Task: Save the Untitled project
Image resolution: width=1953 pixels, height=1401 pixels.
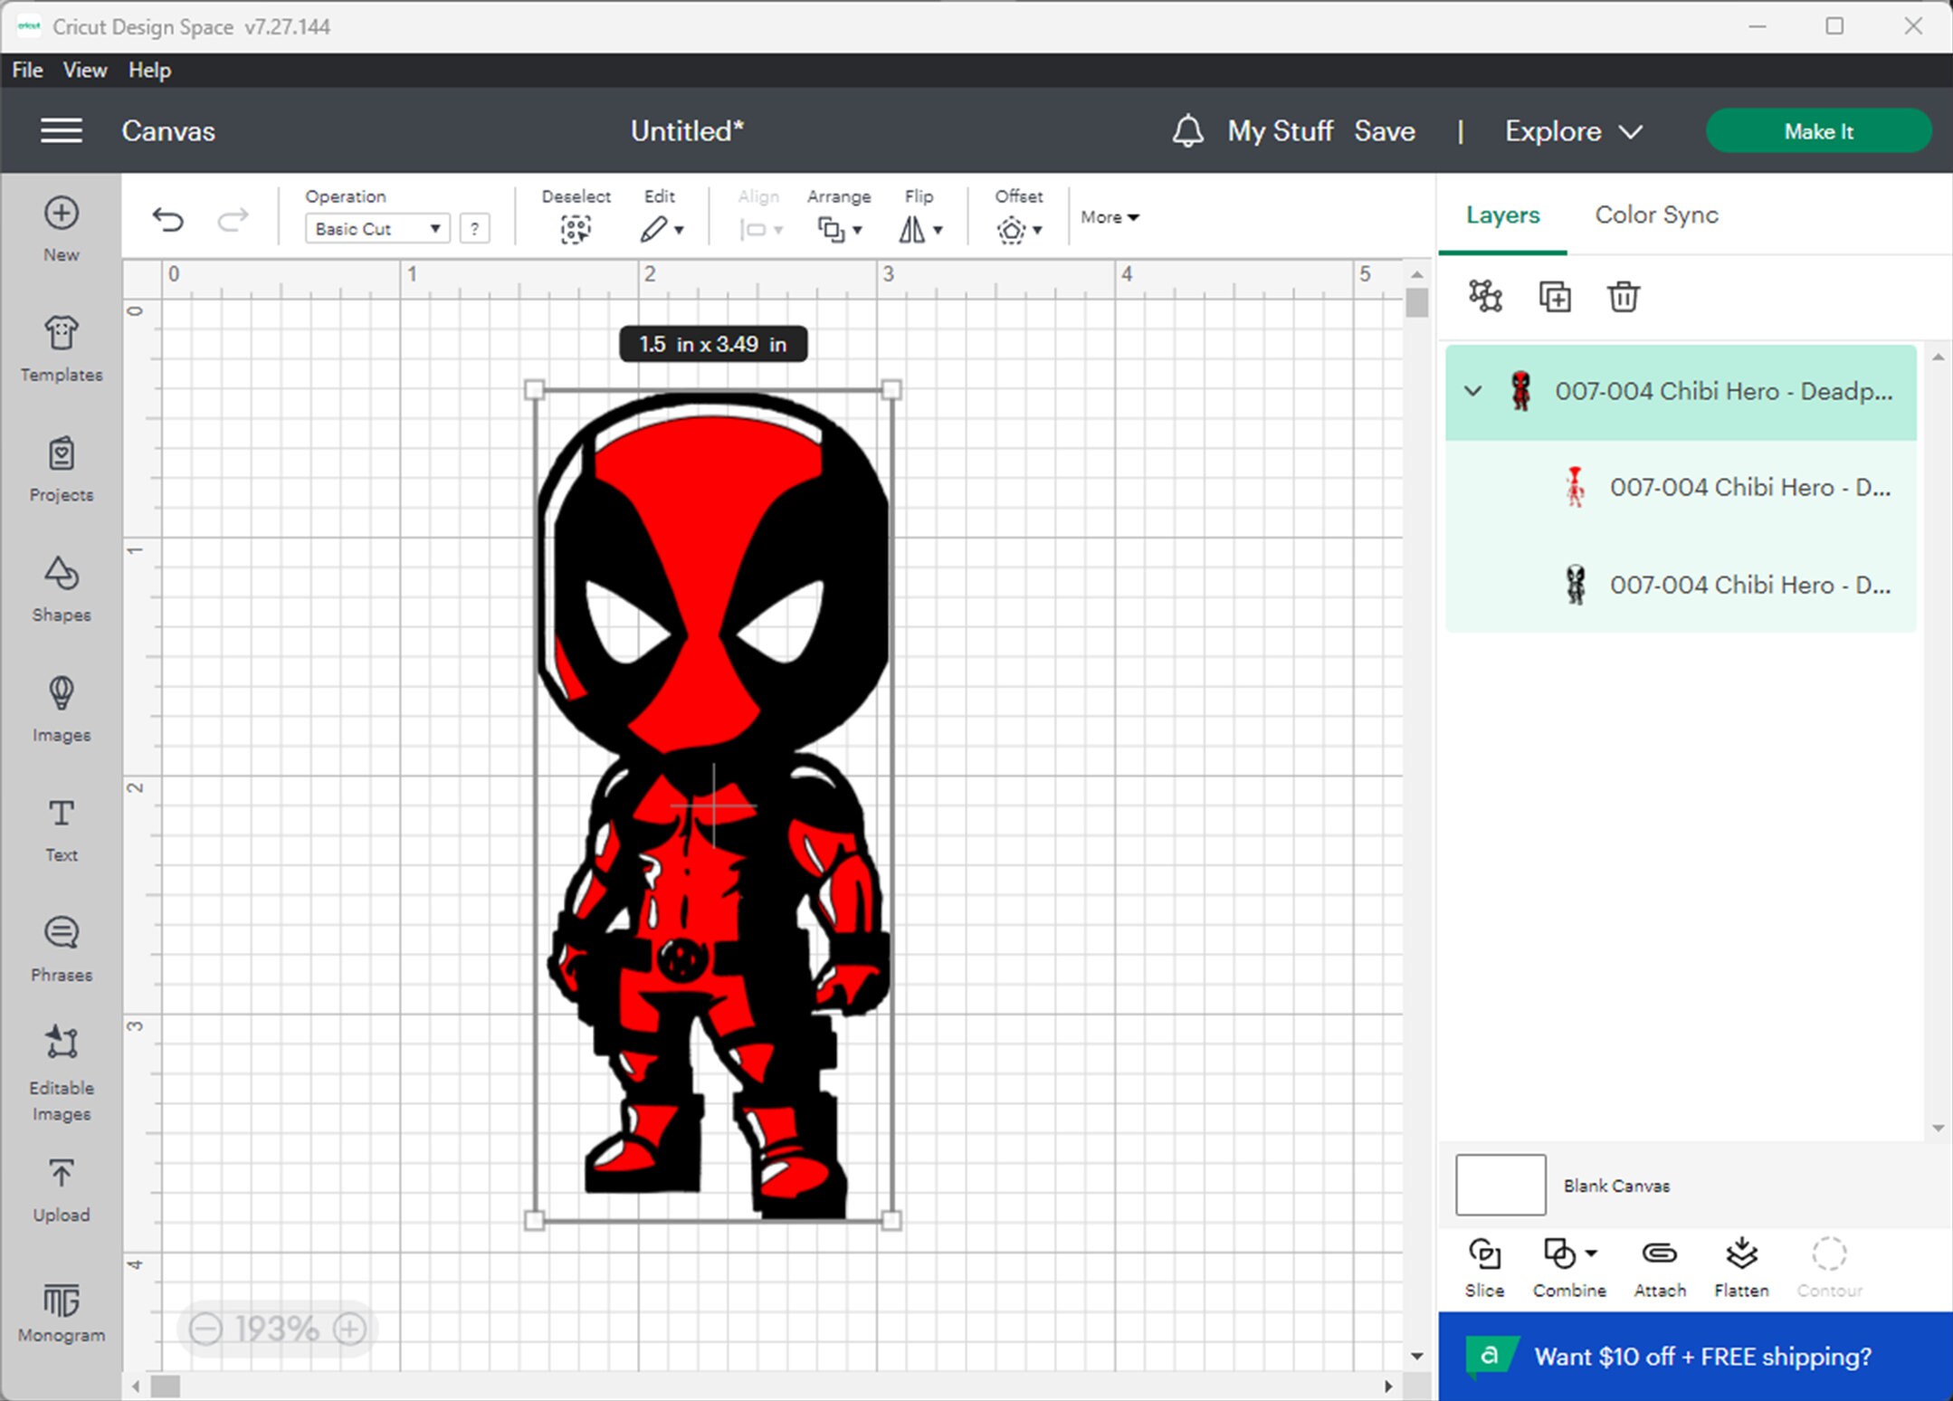Action: coord(1385,130)
